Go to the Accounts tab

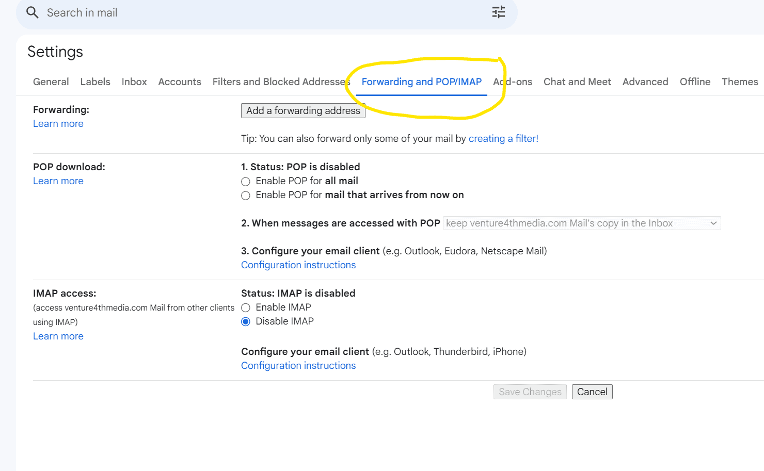coord(180,82)
